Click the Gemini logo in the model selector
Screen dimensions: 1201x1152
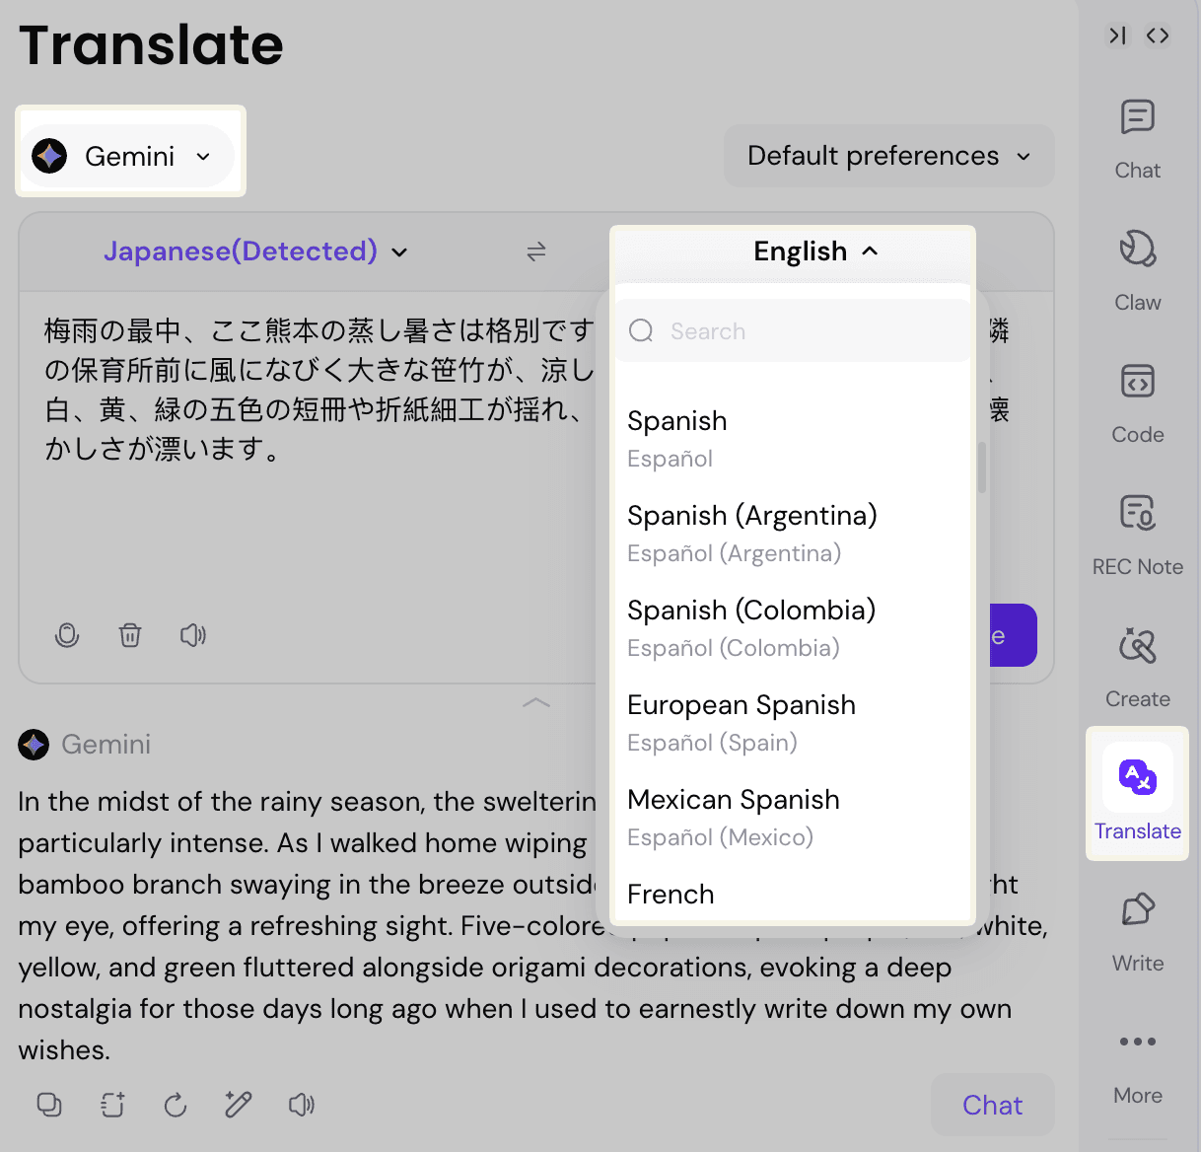(49, 156)
